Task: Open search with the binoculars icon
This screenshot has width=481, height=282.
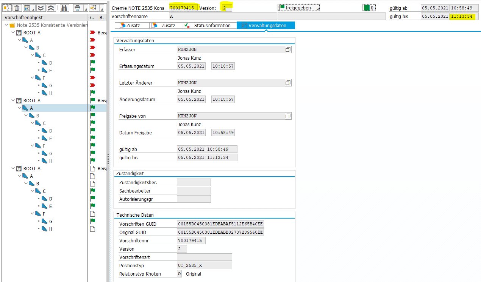Action: pyautogui.click(x=64, y=8)
